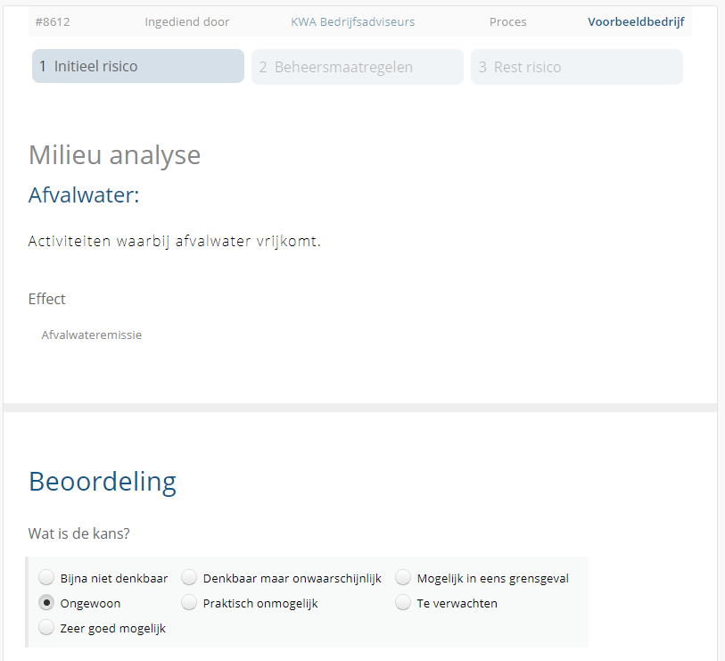Switch to step 3 Rest risico
The height and width of the screenshot is (661, 725).
(x=576, y=67)
